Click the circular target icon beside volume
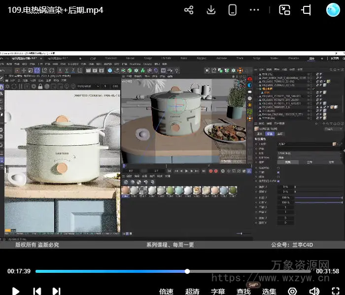The height and width of the screenshot is (295, 345). [x=292, y=291]
